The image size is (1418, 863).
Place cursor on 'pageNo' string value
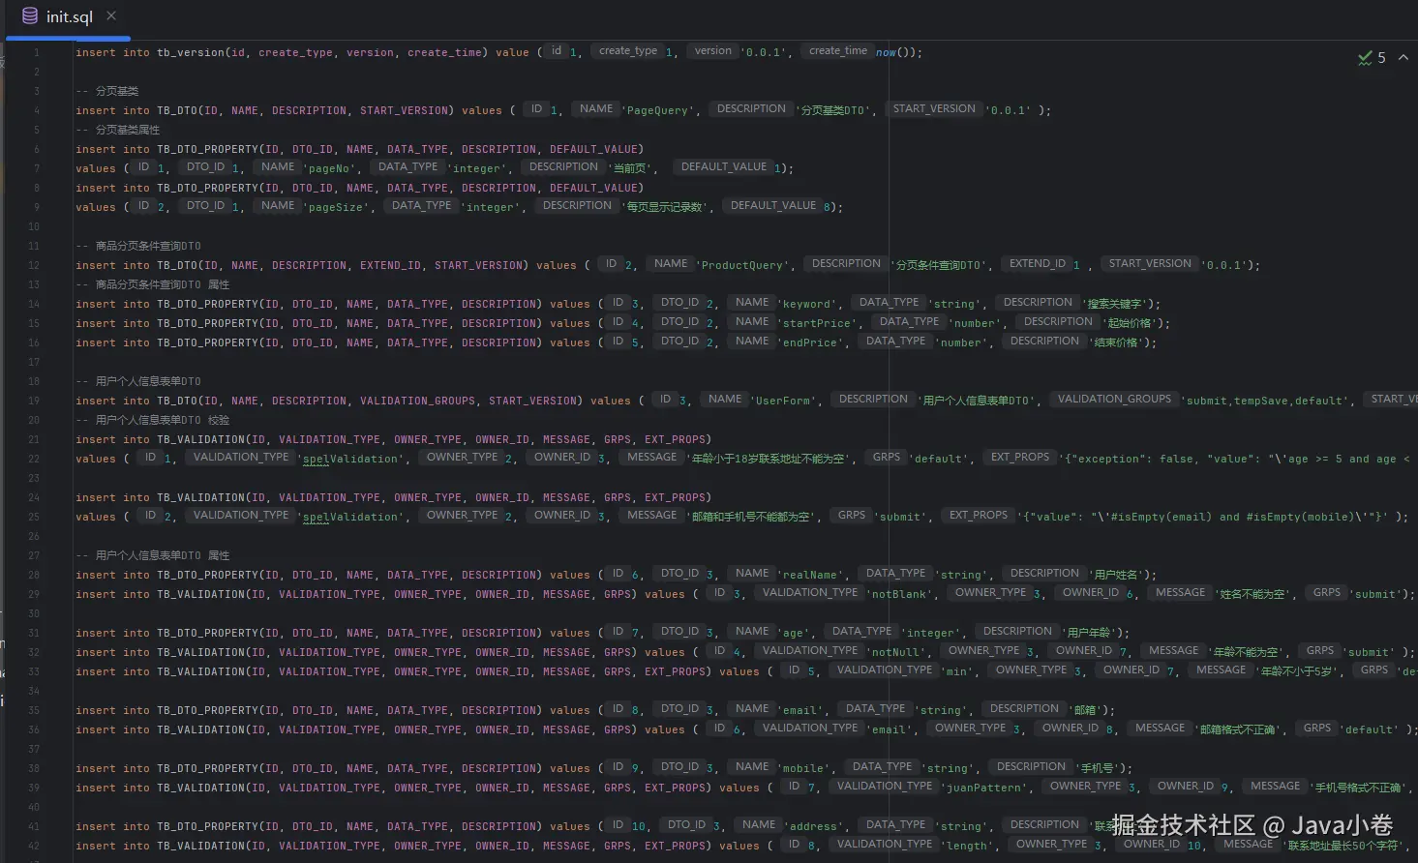pos(330,168)
